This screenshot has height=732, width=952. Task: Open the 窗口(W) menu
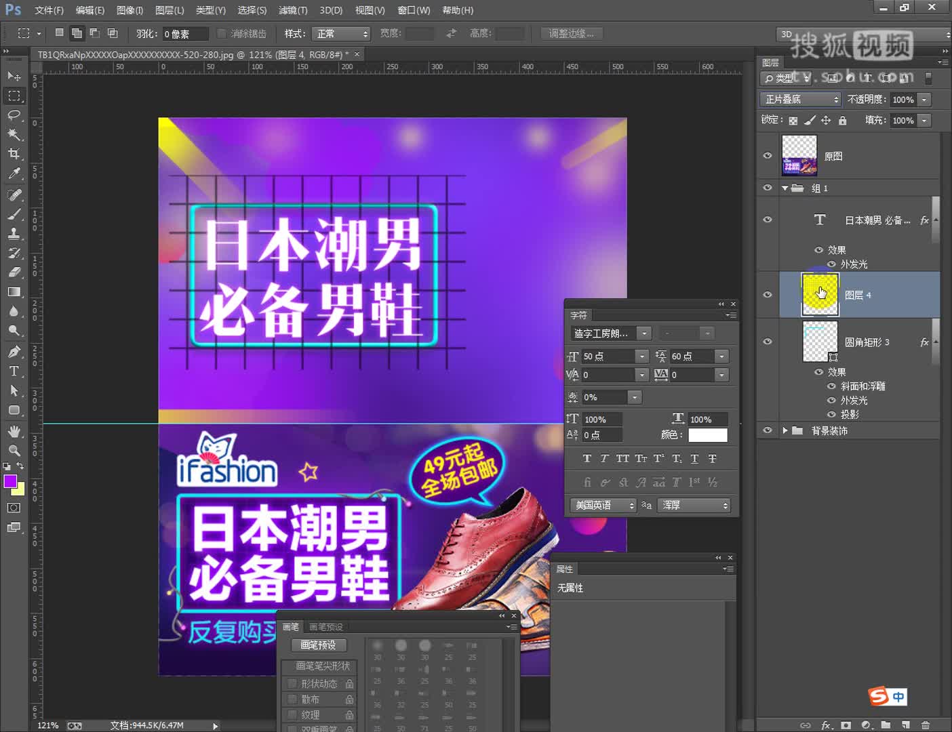click(x=414, y=10)
